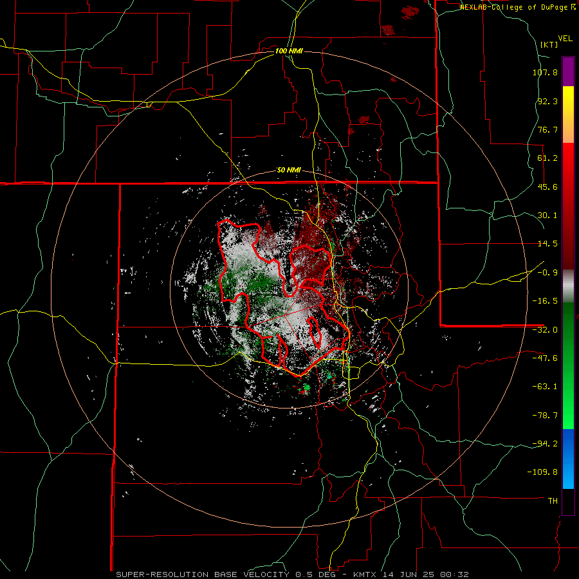This screenshot has width=579, height=579.
Task: Click the 45.6 velocity scale value
Action: click(547, 187)
